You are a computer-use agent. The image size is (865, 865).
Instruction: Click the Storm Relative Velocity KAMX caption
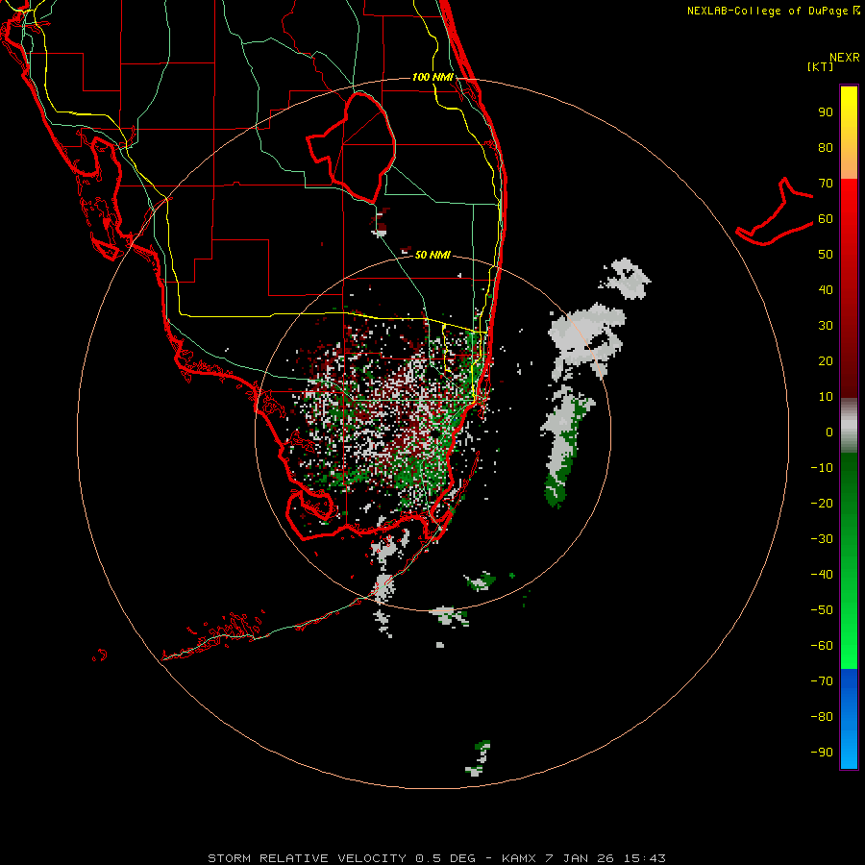[x=436, y=858]
